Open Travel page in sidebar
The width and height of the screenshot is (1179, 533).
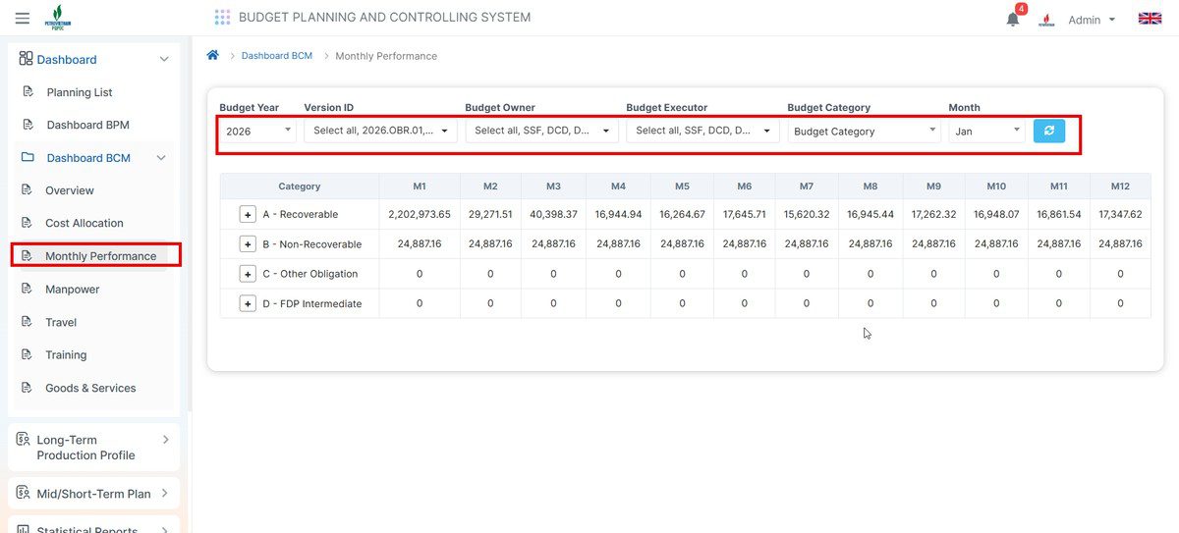click(x=61, y=322)
